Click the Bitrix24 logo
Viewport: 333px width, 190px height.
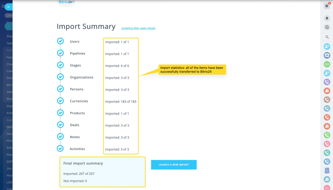click(x=66, y=2)
